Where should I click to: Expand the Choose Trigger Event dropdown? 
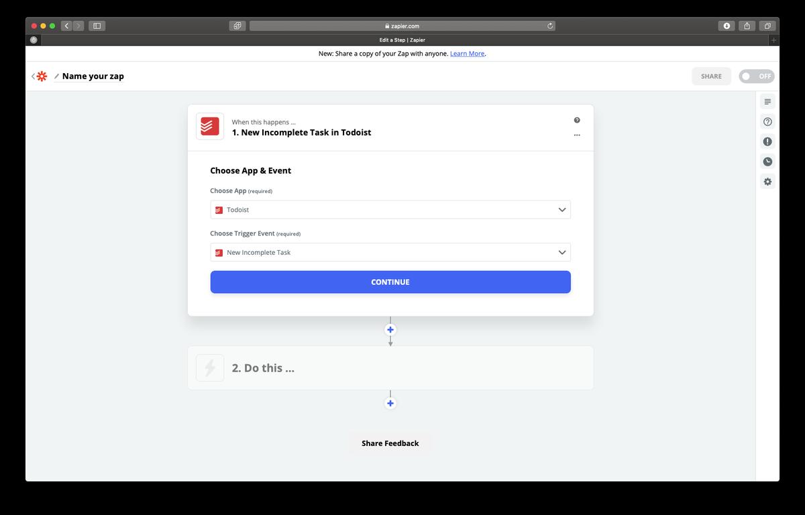[x=390, y=253]
